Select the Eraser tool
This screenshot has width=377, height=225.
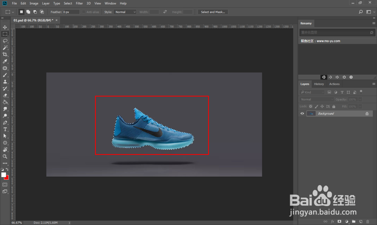click(x=5, y=95)
